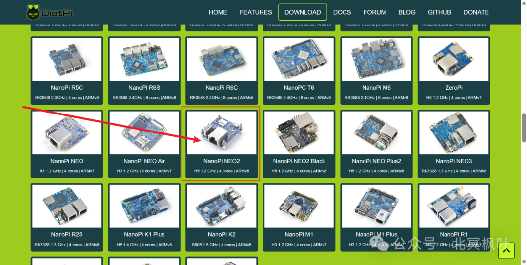Select the NanoPi M1 board image

299,206
